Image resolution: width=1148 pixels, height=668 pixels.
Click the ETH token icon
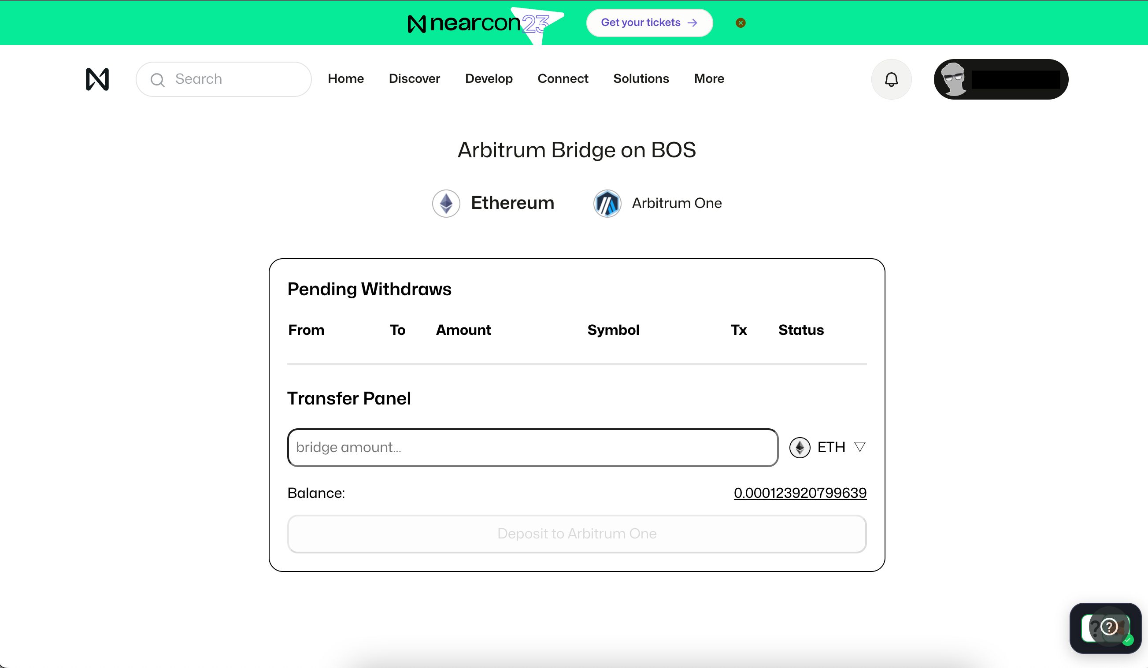coord(800,447)
